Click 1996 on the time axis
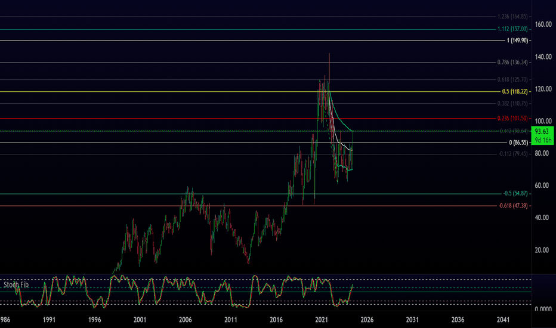This screenshot has height=328, width=556. point(94,320)
